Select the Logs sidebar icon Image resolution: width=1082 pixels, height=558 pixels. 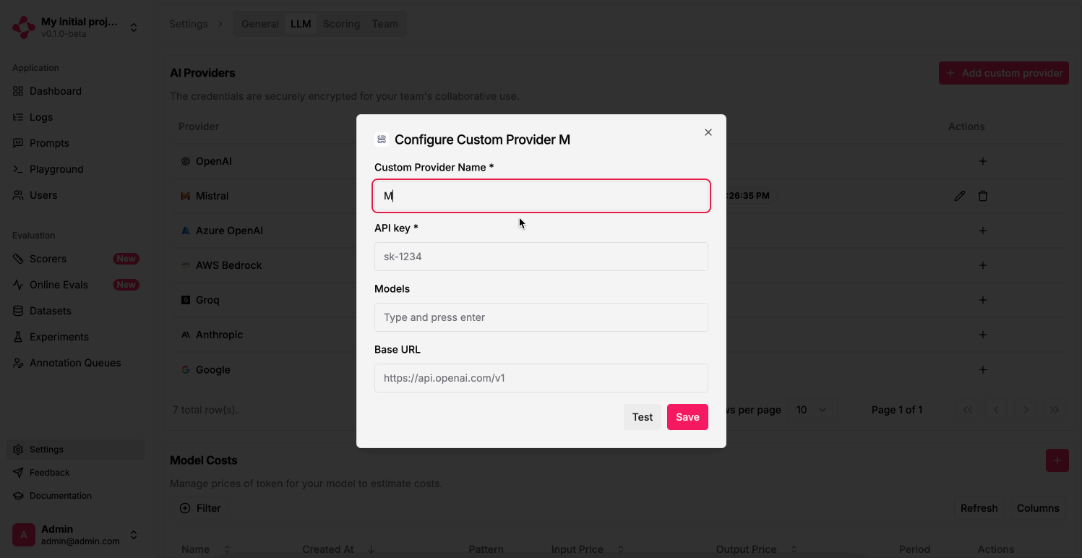[40, 116]
